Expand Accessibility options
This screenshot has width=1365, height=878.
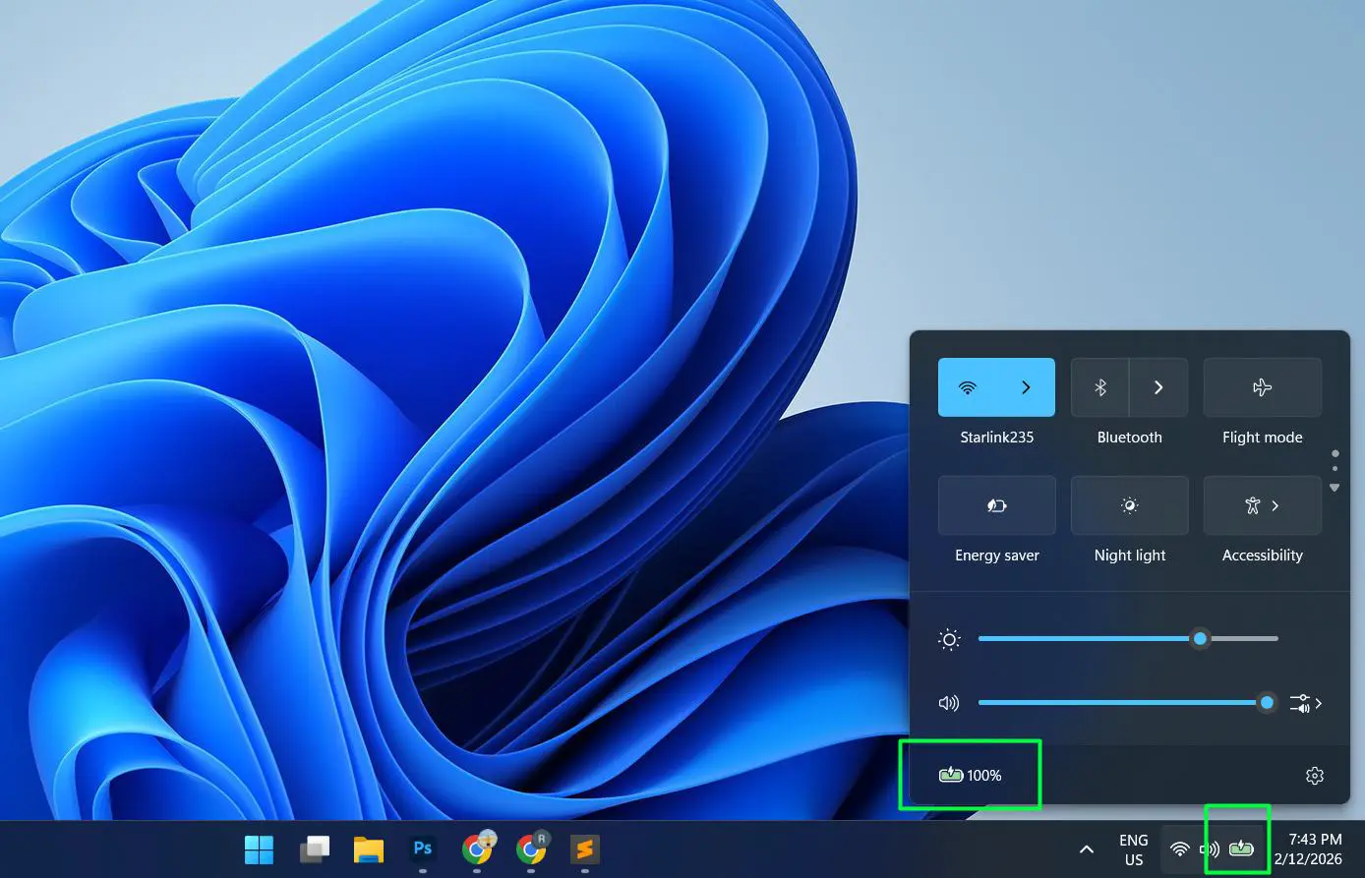click(1276, 505)
